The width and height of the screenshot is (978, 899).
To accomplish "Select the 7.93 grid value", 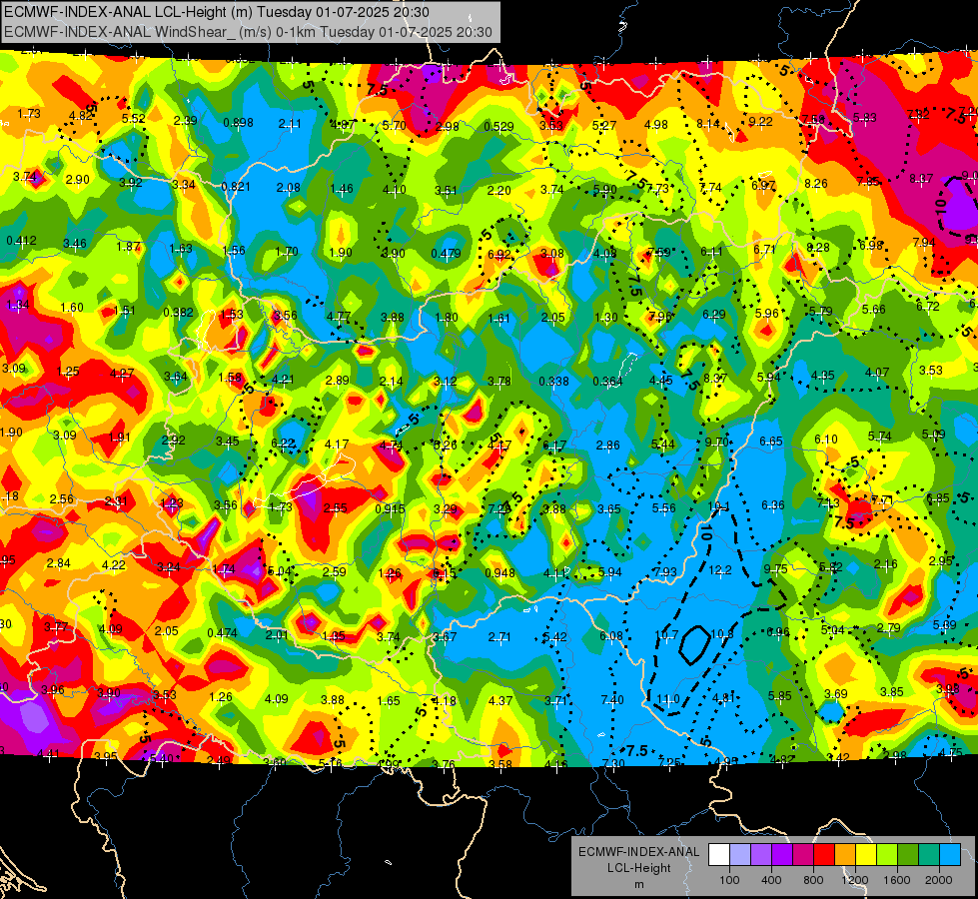I will pyautogui.click(x=665, y=571).
